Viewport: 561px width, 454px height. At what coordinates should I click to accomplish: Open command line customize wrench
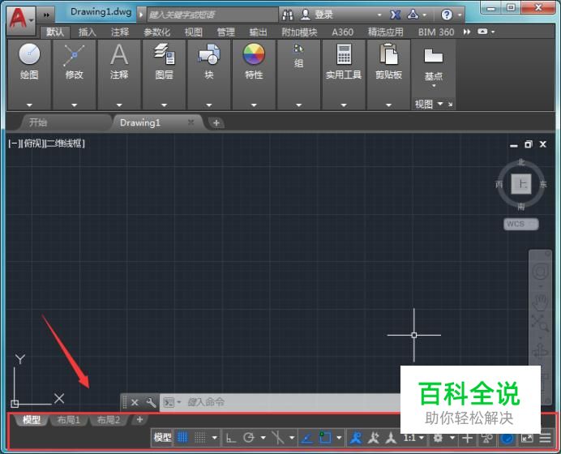click(151, 402)
